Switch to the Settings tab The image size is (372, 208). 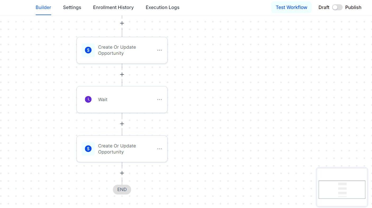(72, 7)
